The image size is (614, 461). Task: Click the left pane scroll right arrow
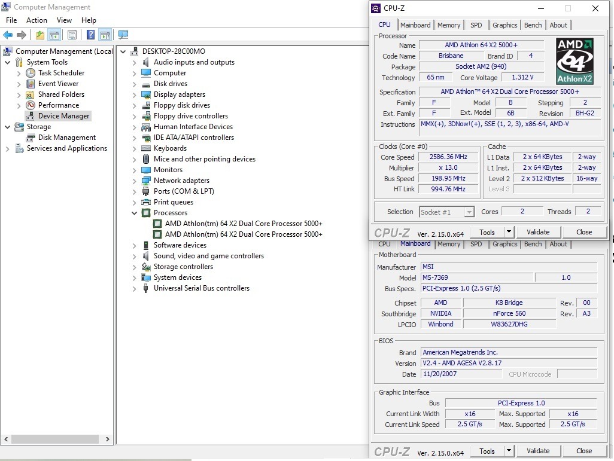point(107,439)
